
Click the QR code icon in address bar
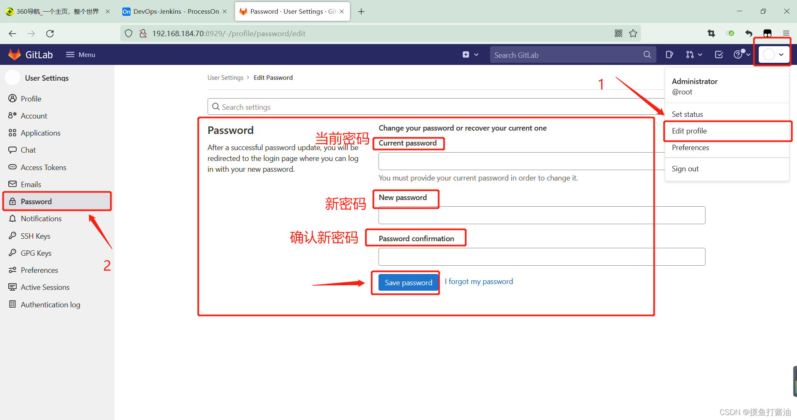tap(619, 33)
